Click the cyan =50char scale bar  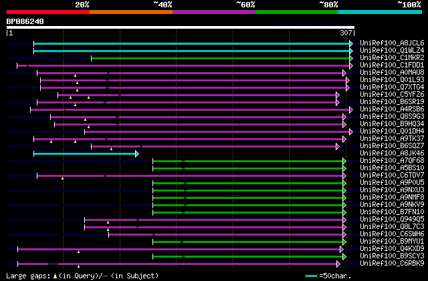312,276
